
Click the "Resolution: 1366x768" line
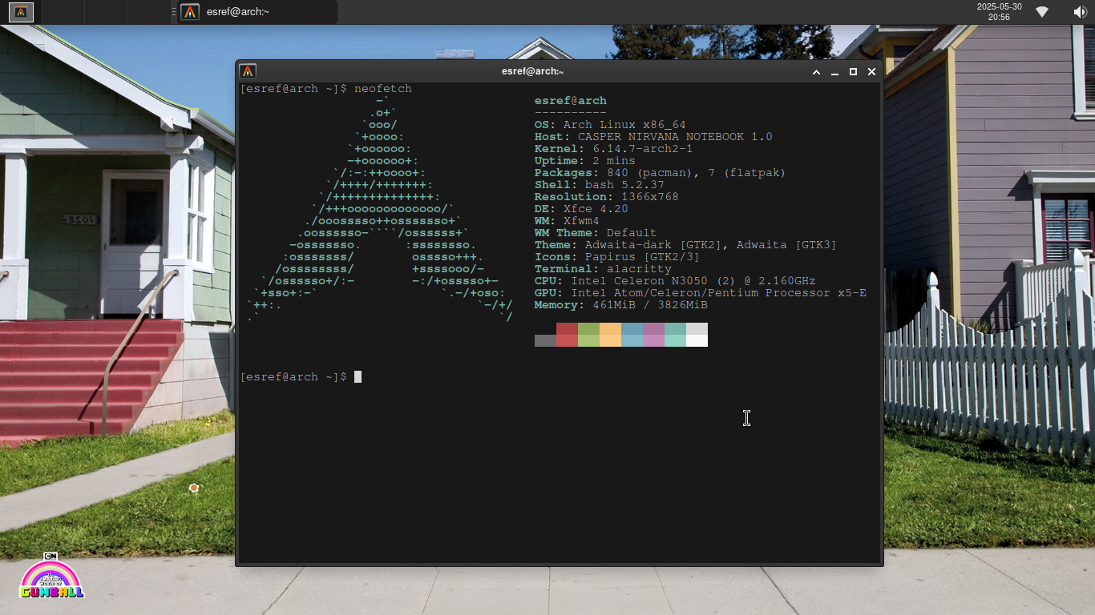pyautogui.click(x=607, y=197)
